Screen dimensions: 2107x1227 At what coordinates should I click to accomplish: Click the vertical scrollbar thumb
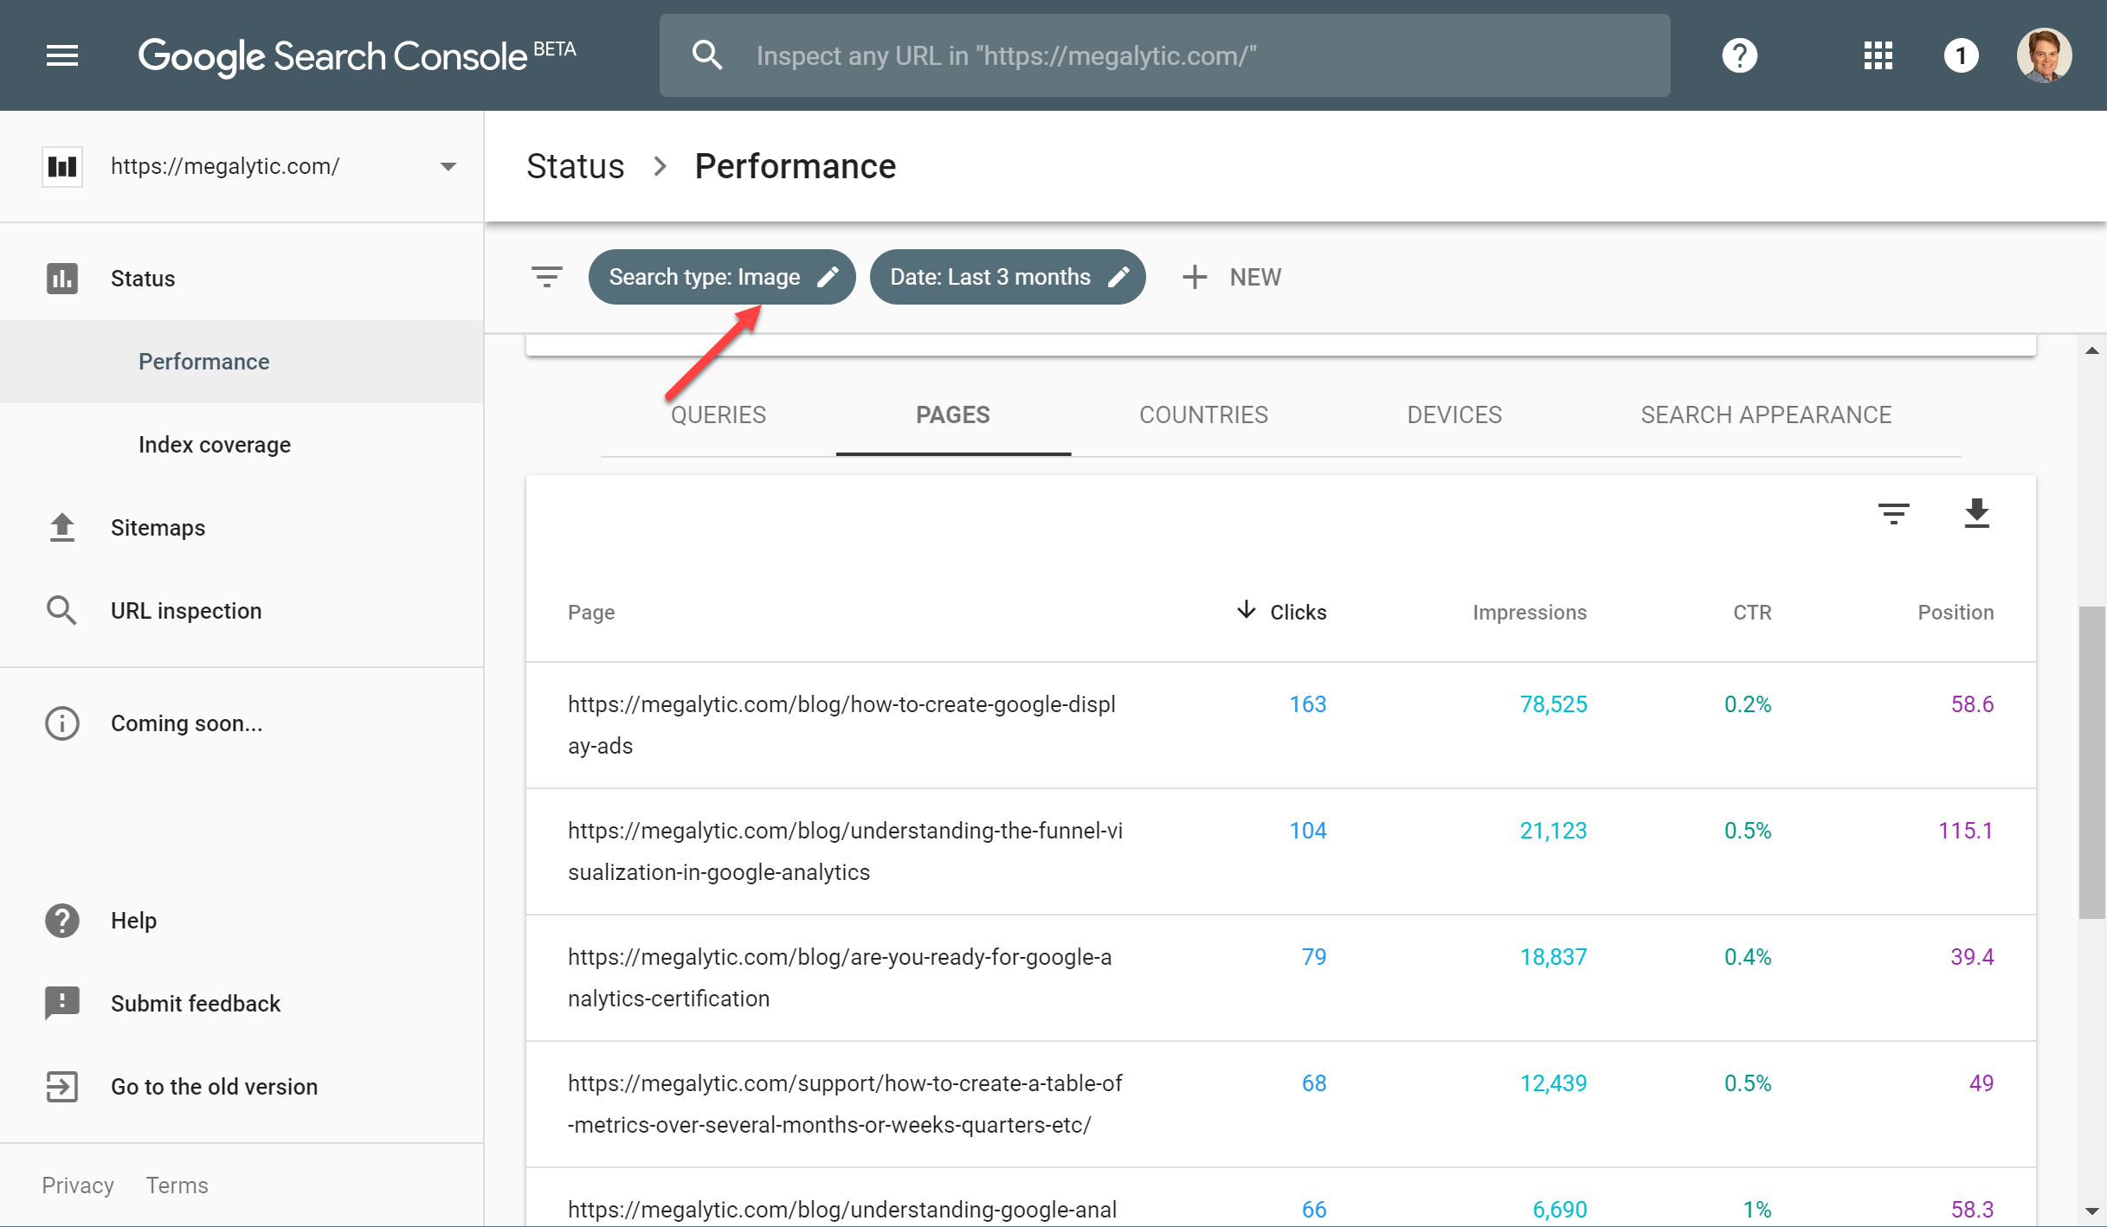coord(2091,761)
